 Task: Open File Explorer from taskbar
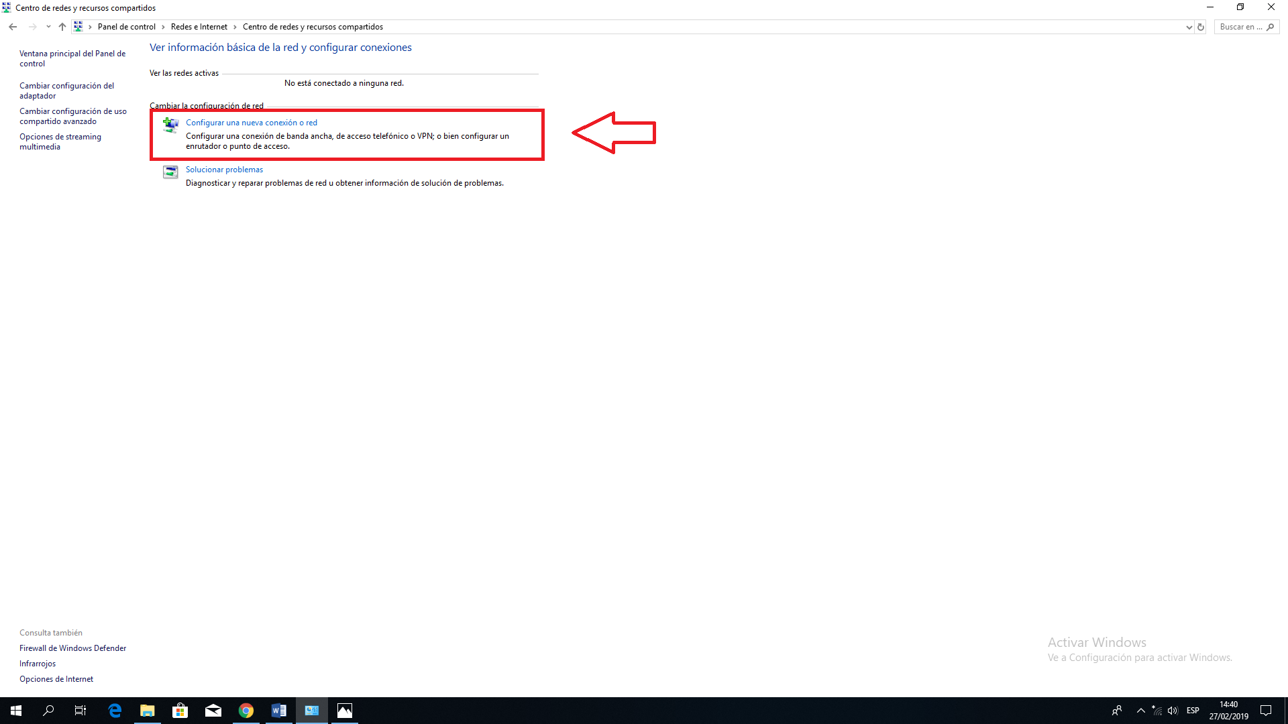(148, 711)
